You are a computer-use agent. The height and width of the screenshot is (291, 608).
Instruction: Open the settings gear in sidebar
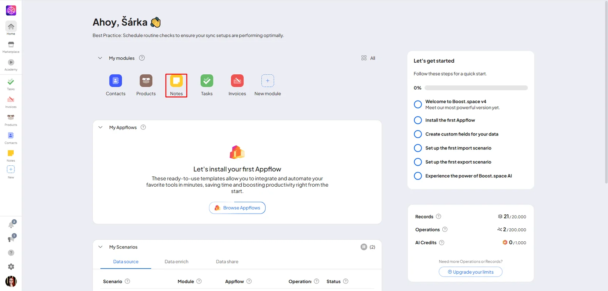tap(11, 267)
